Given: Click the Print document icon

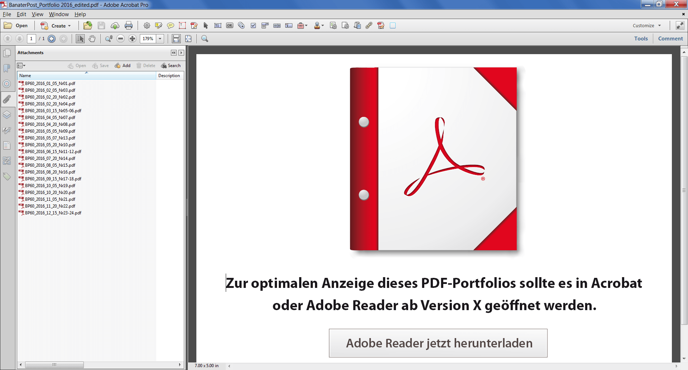Looking at the screenshot, I should coord(128,25).
